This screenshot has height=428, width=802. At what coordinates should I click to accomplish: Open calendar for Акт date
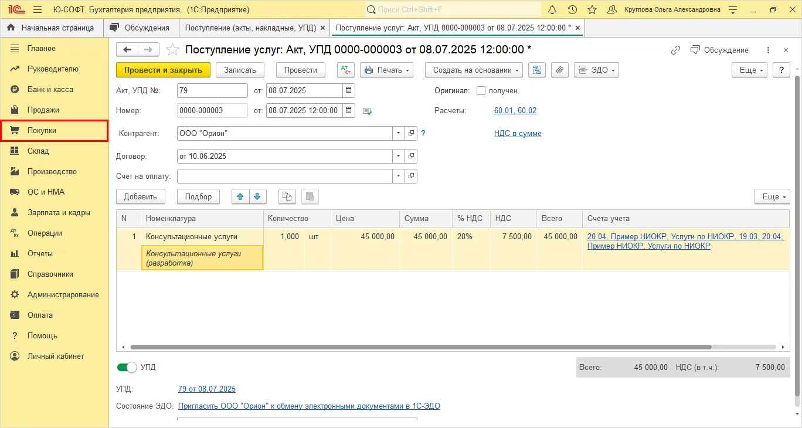click(349, 91)
